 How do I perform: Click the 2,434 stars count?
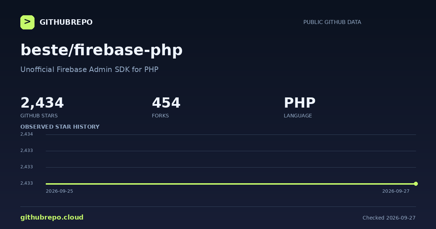coord(42,103)
